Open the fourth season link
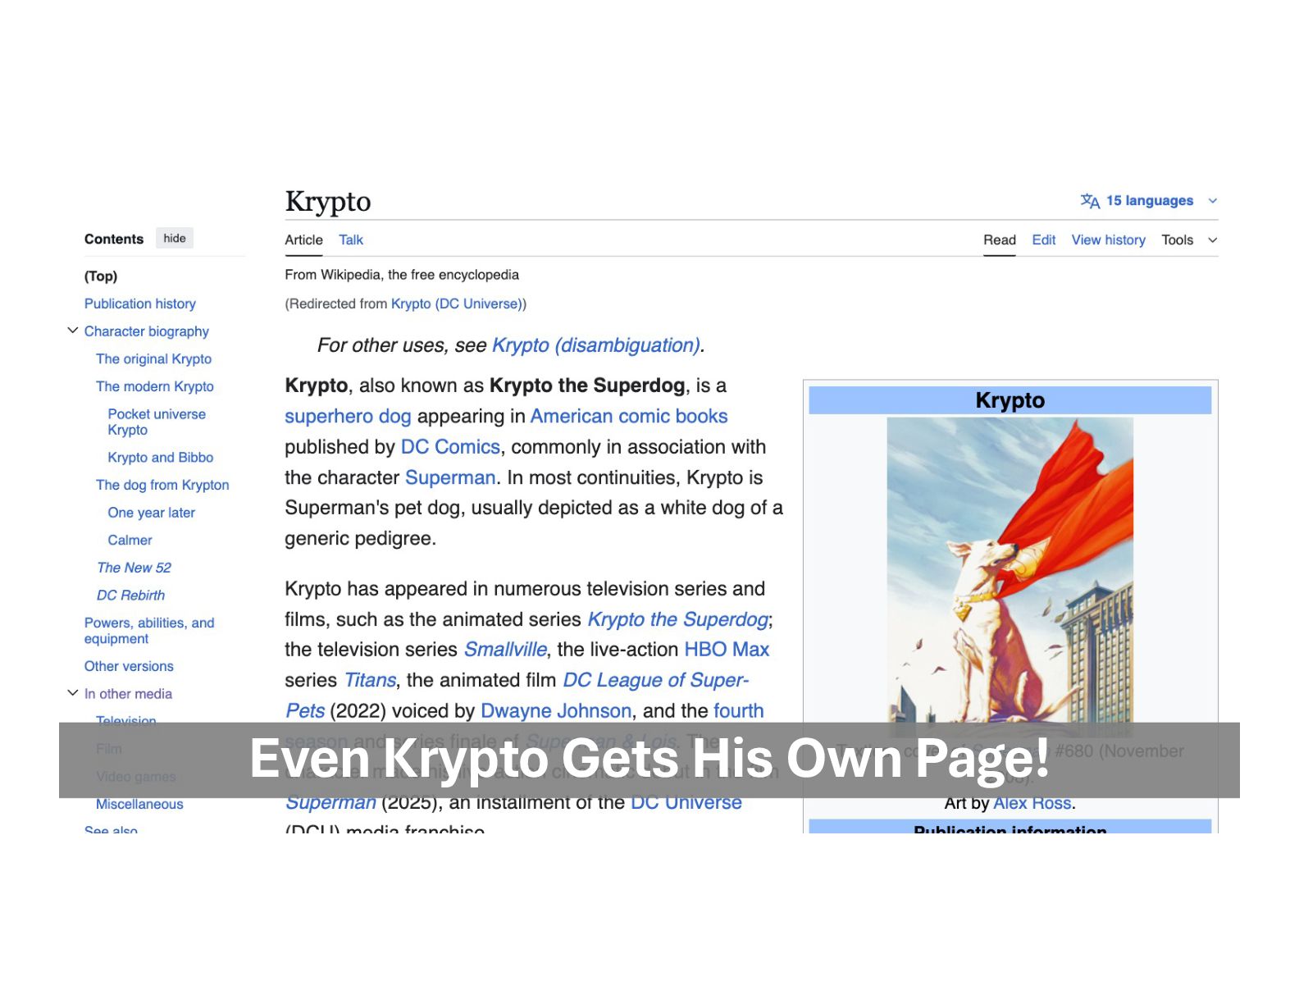1299x1004 pixels. (738, 711)
